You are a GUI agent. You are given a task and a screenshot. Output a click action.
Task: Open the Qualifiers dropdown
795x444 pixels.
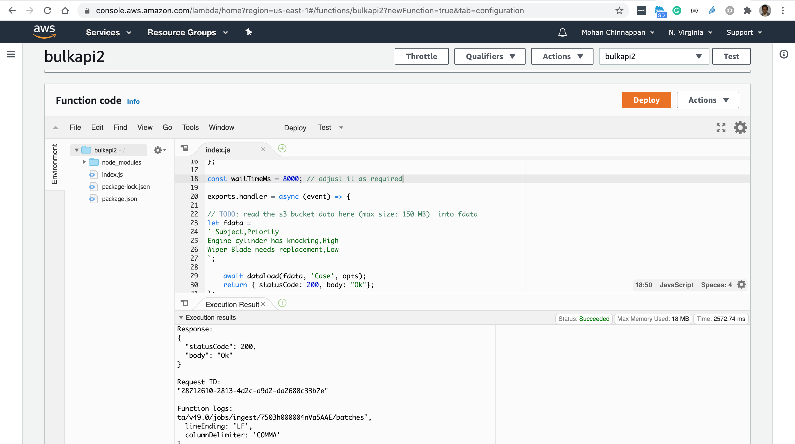(489, 56)
